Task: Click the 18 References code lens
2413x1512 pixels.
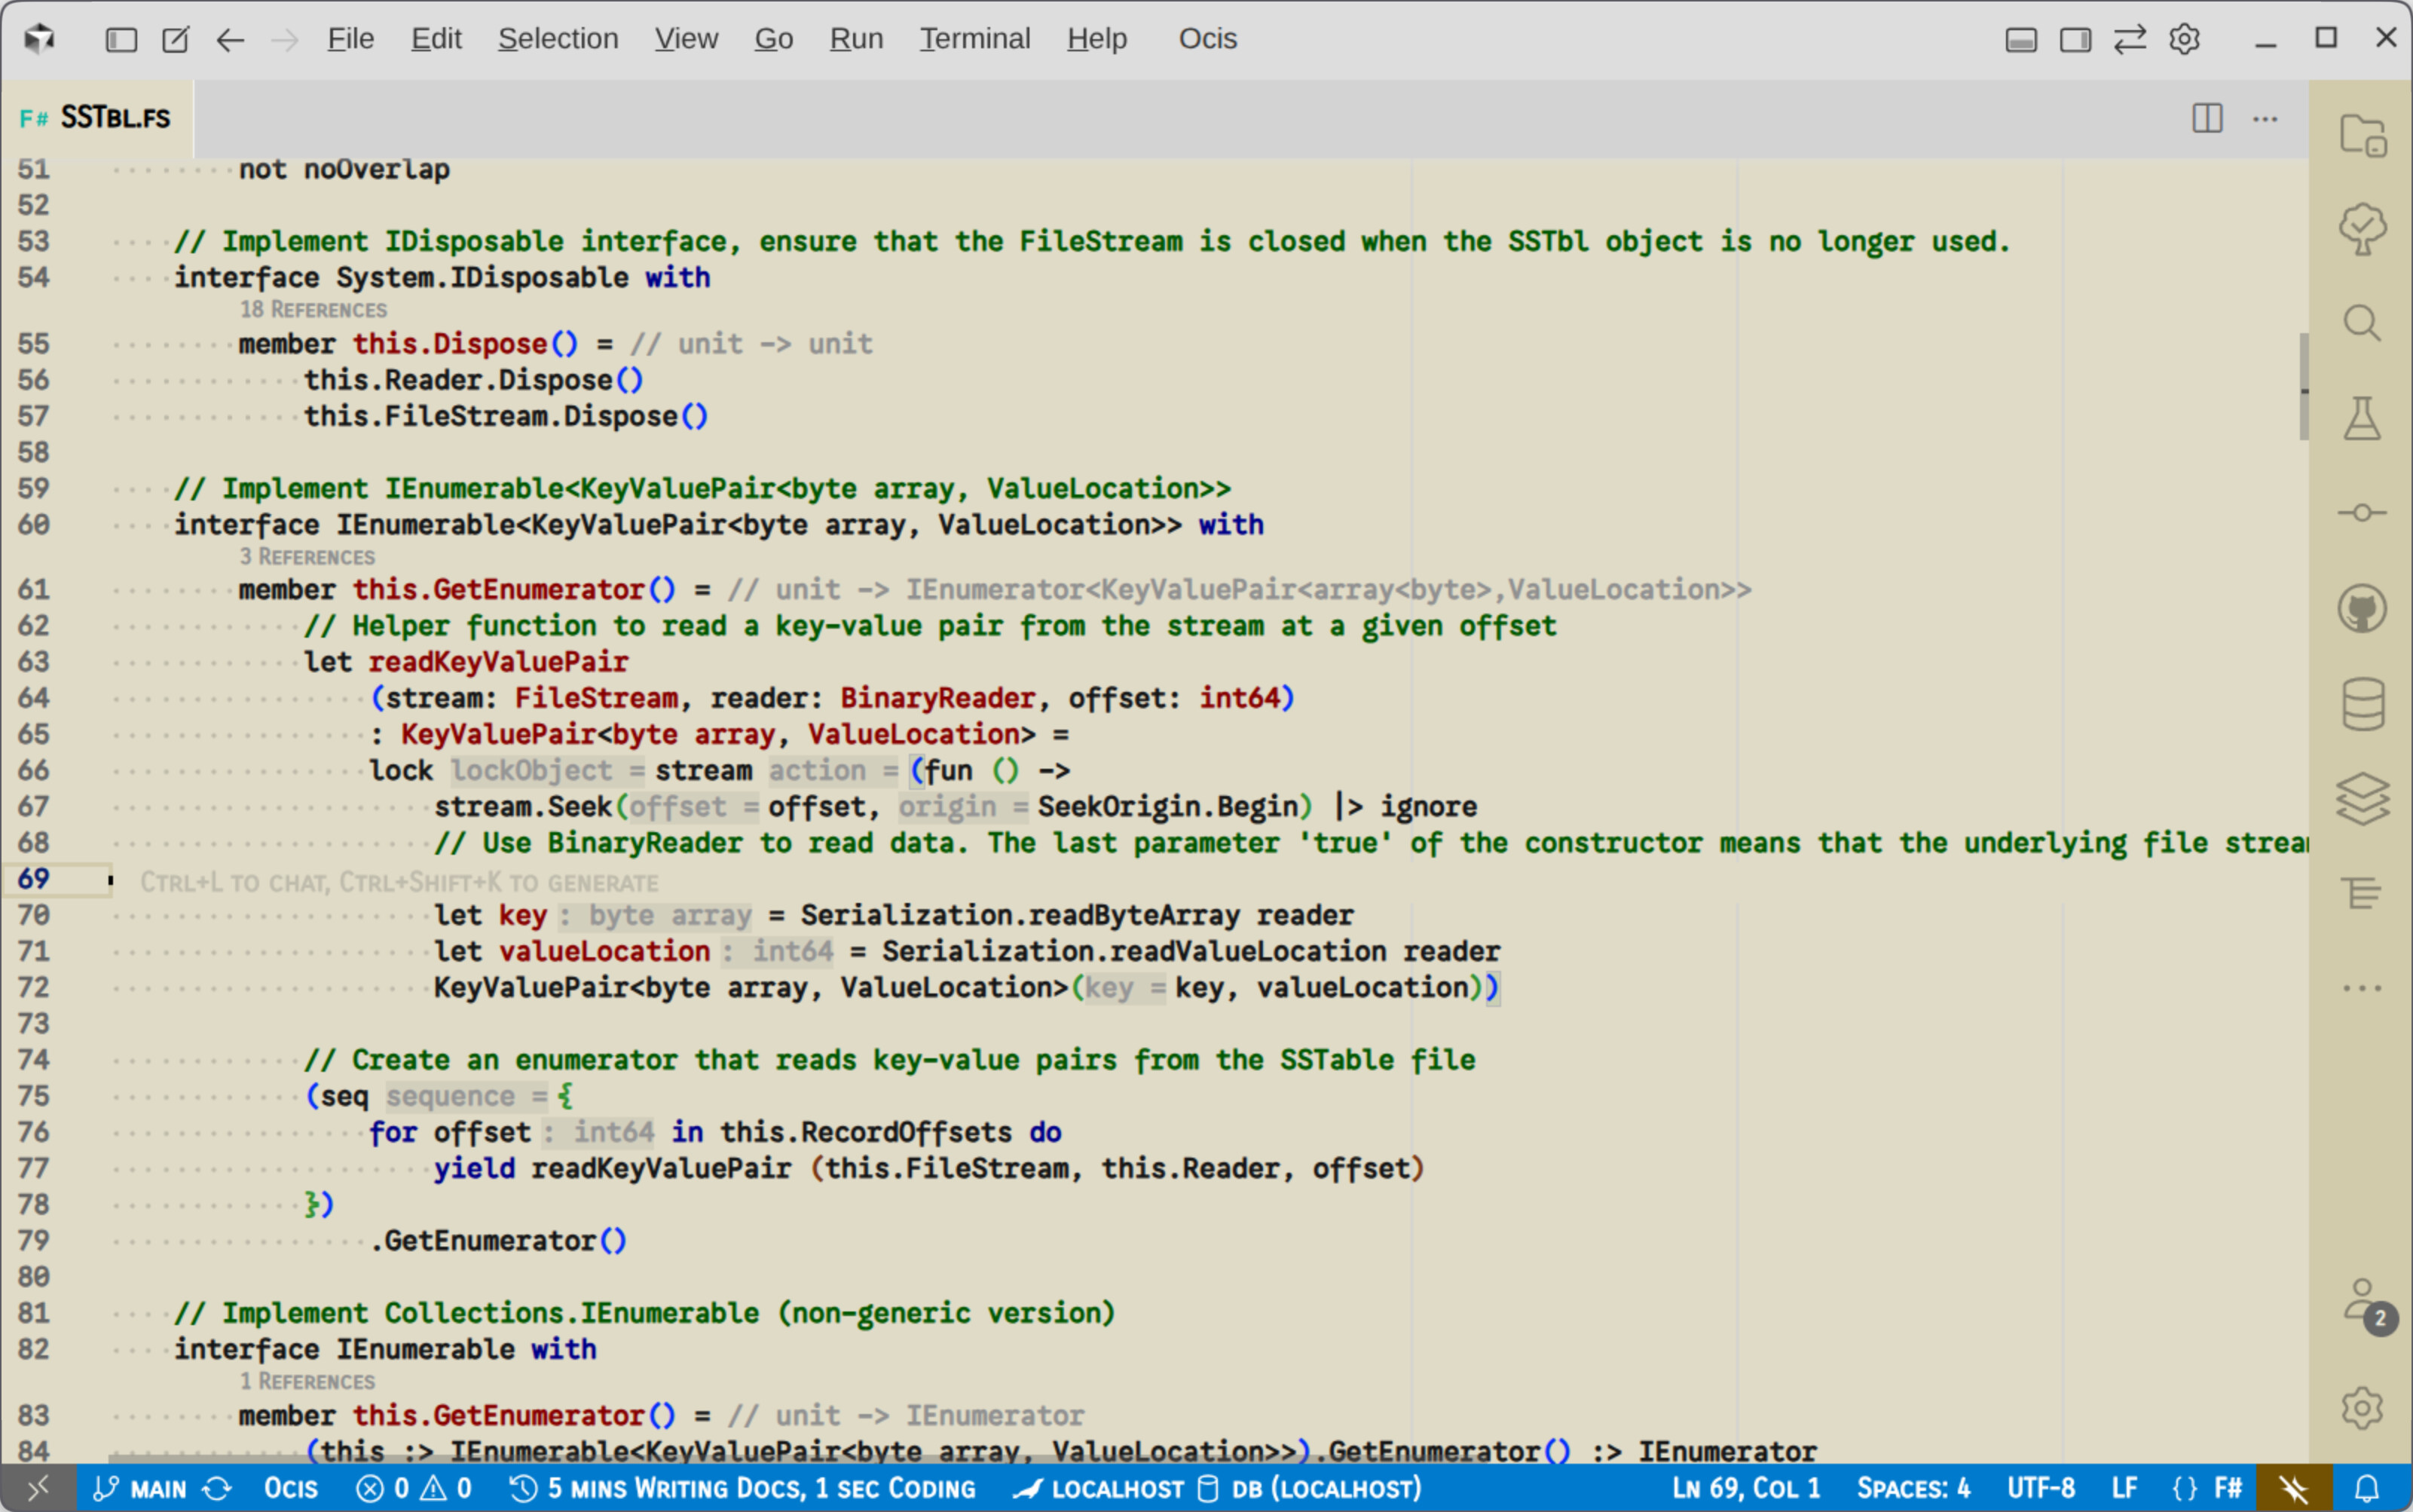Action: pyautogui.click(x=313, y=310)
